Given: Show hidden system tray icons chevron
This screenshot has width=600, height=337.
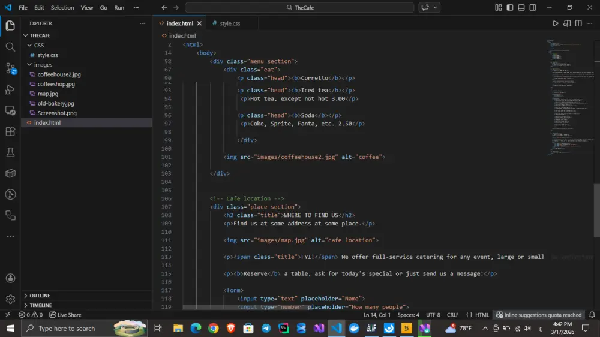Looking at the screenshot, I should tap(485, 328).
